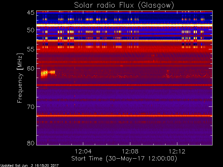Click the 12:12 time axis label
Screen dimensions: 223x167
click(x=177, y=151)
